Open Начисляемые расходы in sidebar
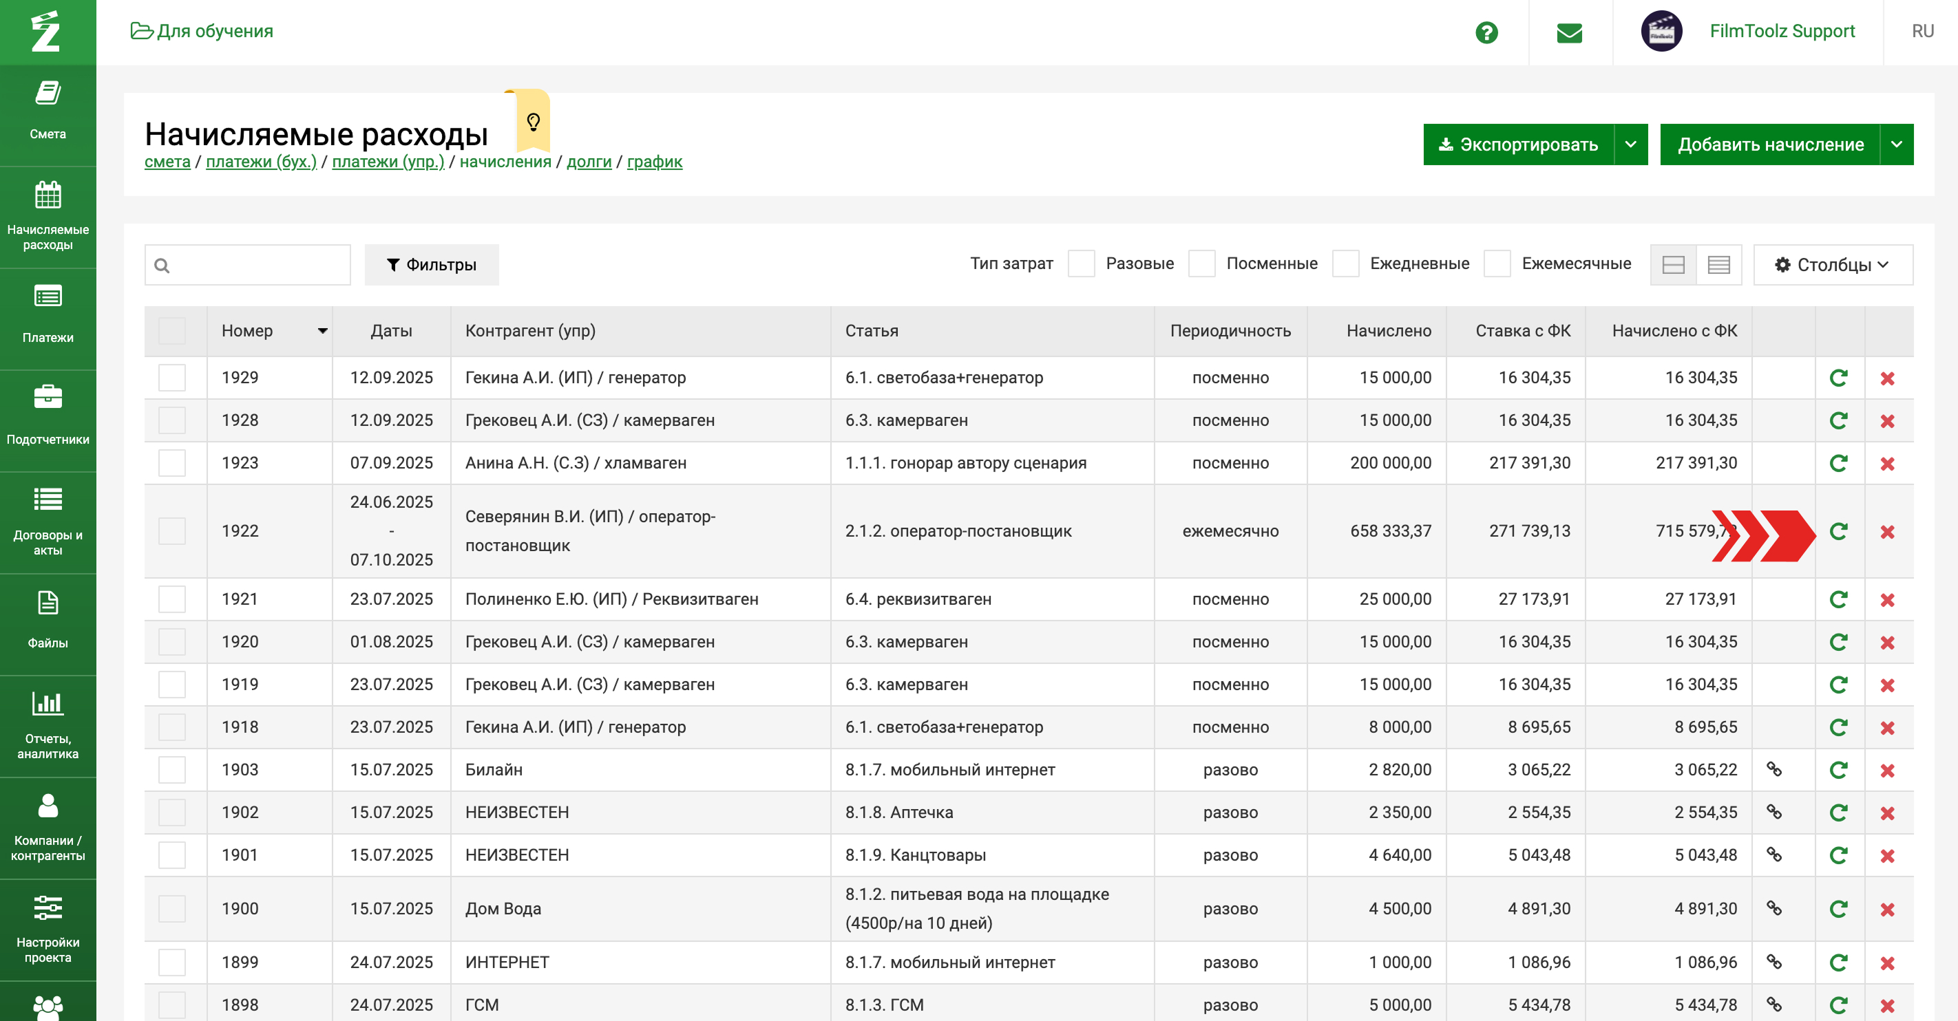1958x1021 pixels. pos(48,217)
